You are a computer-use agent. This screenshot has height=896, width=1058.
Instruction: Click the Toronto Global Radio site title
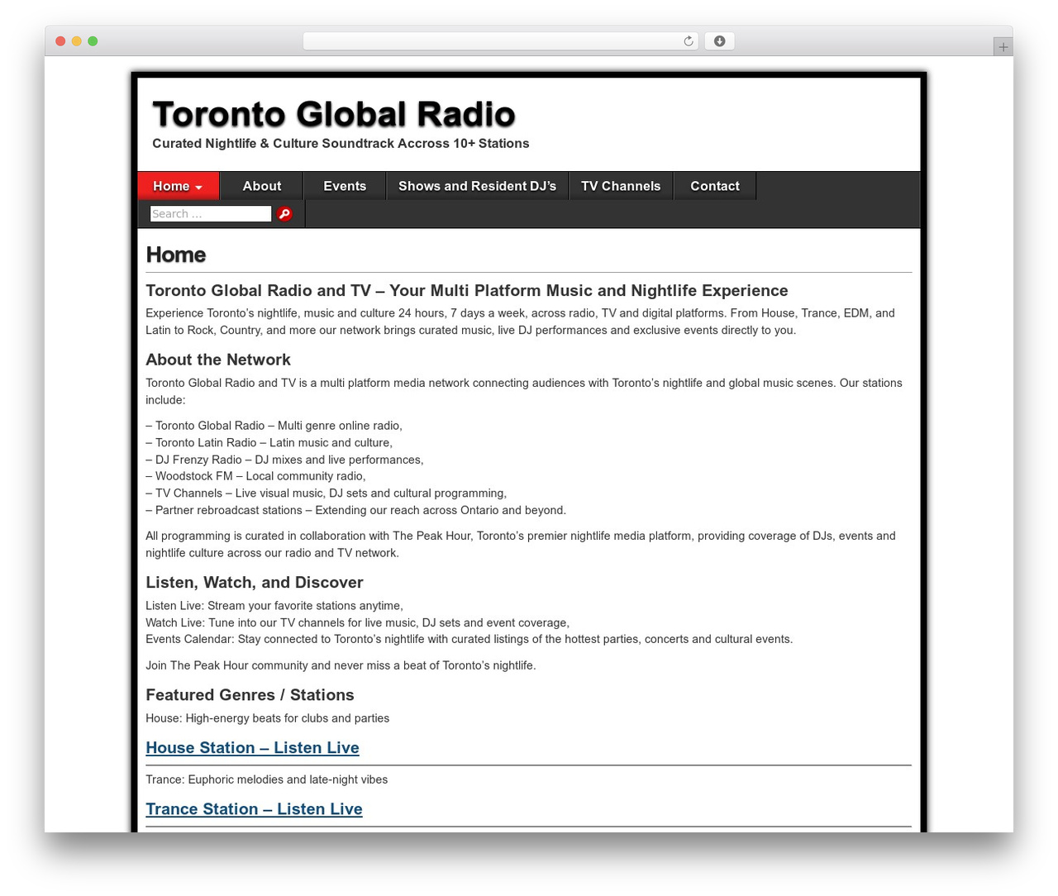click(334, 115)
